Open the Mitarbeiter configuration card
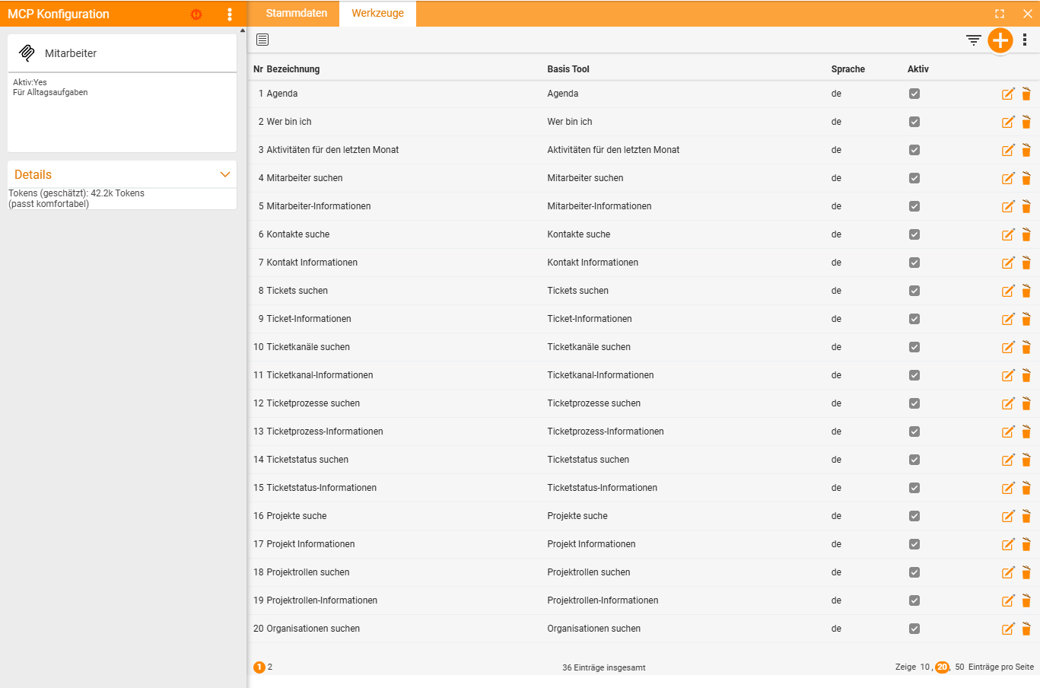The width and height of the screenshot is (1040, 688). point(122,93)
